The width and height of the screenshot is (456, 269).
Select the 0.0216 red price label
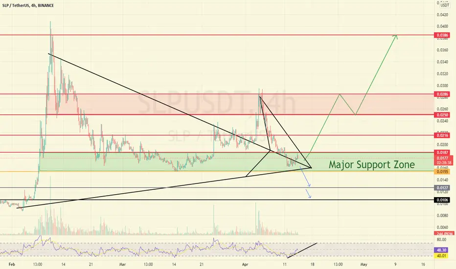pos(442,135)
